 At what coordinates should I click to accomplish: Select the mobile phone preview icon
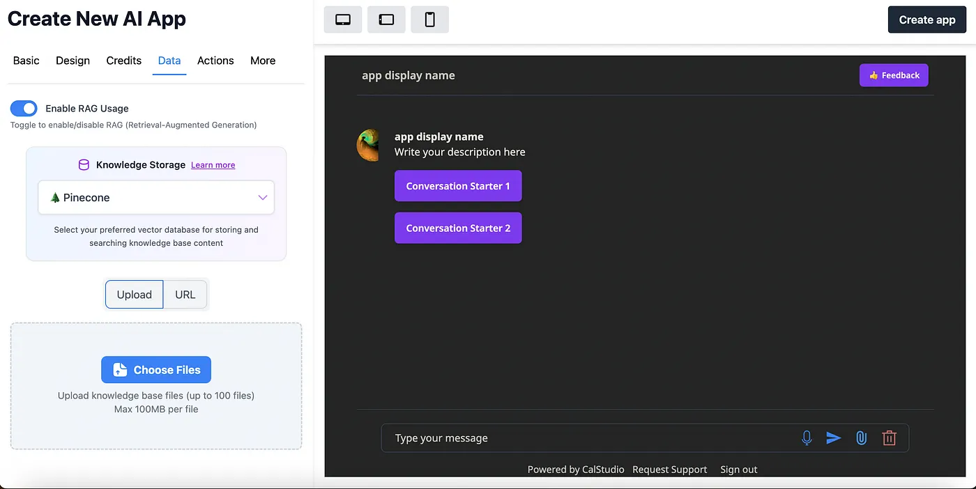point(429,20)
